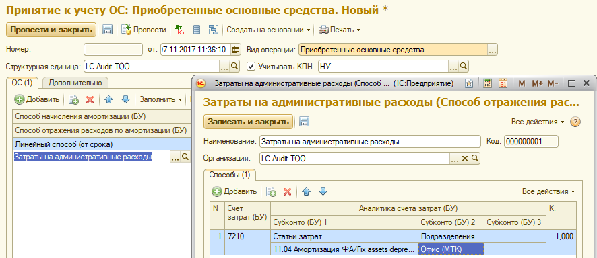Open Организация magnifier lookup

(x=475, y=159)
